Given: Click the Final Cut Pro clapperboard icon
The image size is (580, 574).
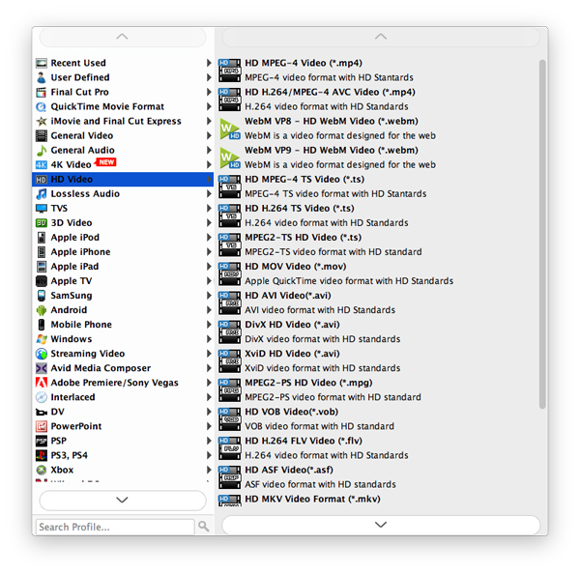Looking at the screenshot, I should click(x=42, y=93).
